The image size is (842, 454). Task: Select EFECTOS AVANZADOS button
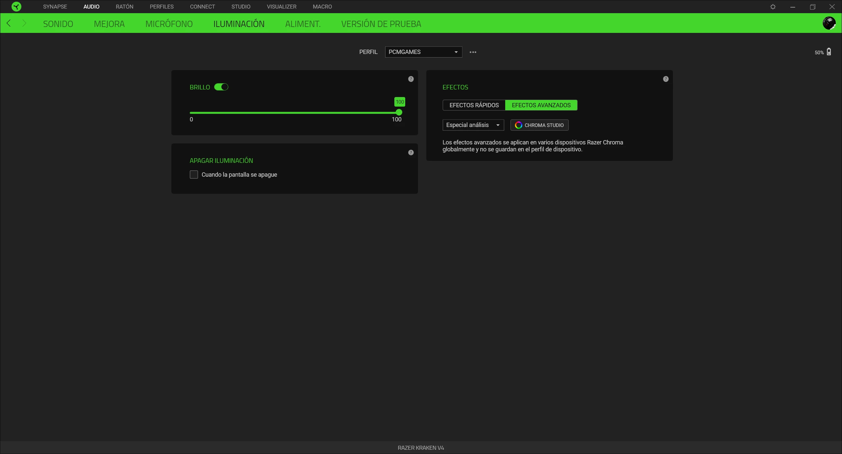(x=541, y=105)
